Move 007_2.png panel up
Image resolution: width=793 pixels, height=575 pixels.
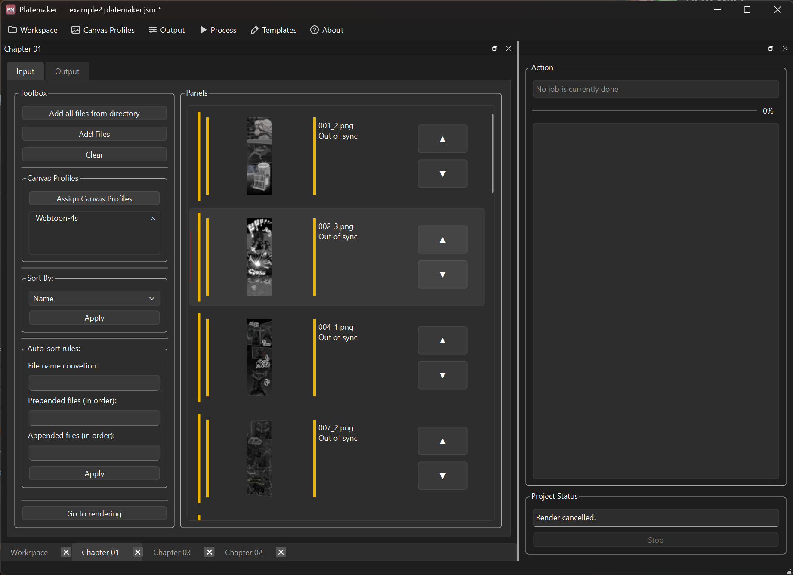pos(442,441)
